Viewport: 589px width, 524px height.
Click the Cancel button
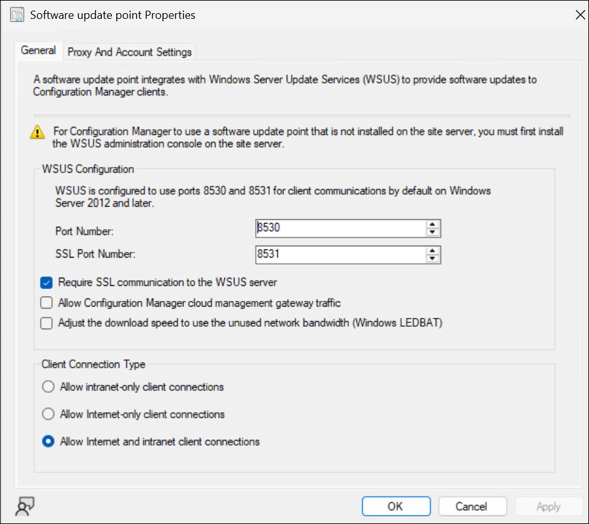(472, 506)
